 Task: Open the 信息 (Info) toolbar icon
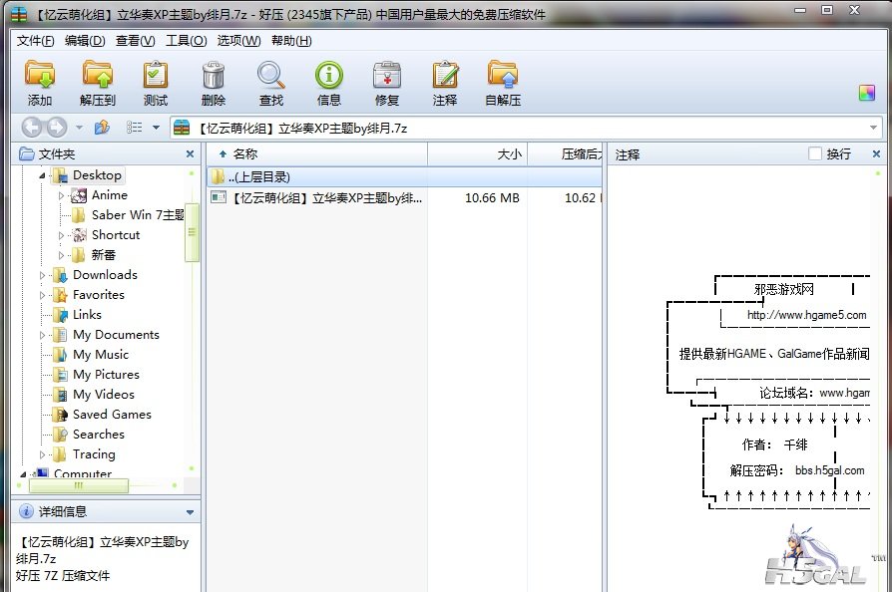(x=329, y=77)
